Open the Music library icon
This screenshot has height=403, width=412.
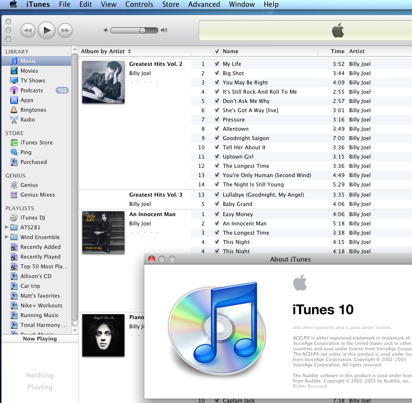pyautogui.click(x=14, y=61)
